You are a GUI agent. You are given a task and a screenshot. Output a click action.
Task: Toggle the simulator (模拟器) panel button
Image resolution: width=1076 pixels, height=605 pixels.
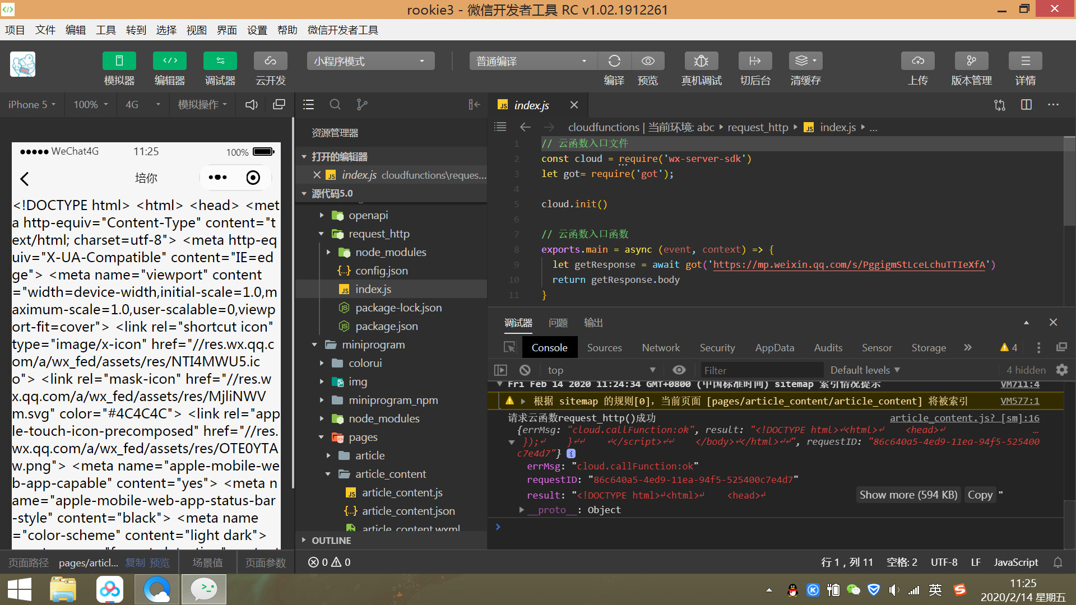point(119,61)
